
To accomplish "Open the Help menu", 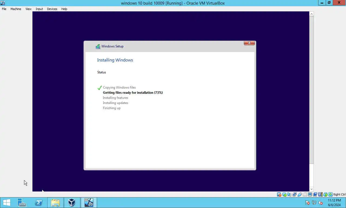I will pos(64,9).
